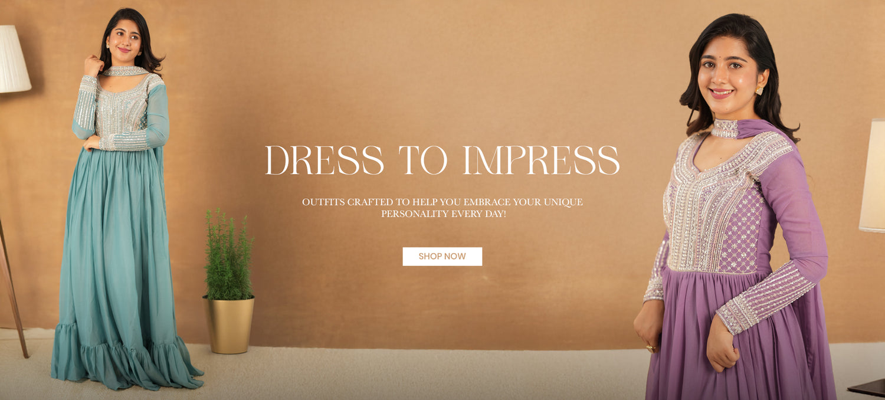Click the DRESS TO IMPRESS headline

click(442, 160)
